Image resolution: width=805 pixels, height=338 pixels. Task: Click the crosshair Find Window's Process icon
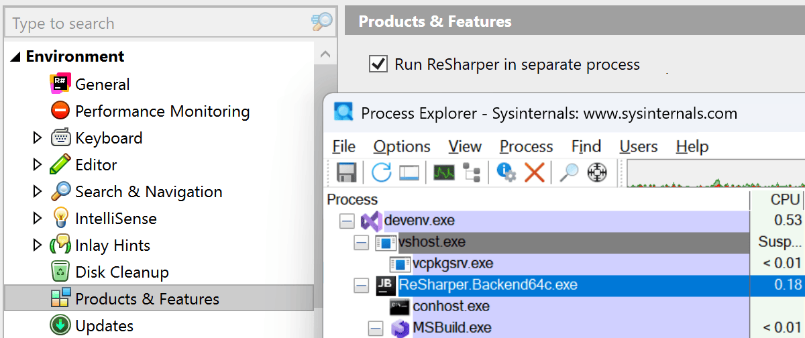tap(596, 172)
